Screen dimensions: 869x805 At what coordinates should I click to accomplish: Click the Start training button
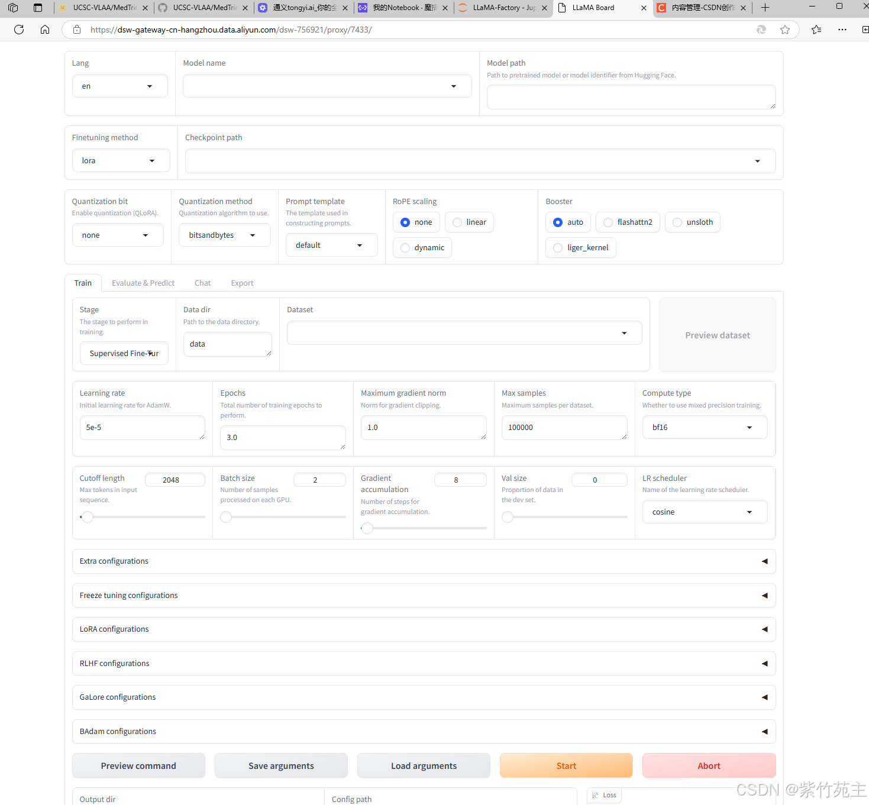[566, 766]
